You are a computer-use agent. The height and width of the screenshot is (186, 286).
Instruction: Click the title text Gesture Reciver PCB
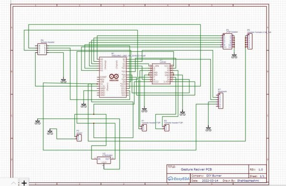coord(196,169)
